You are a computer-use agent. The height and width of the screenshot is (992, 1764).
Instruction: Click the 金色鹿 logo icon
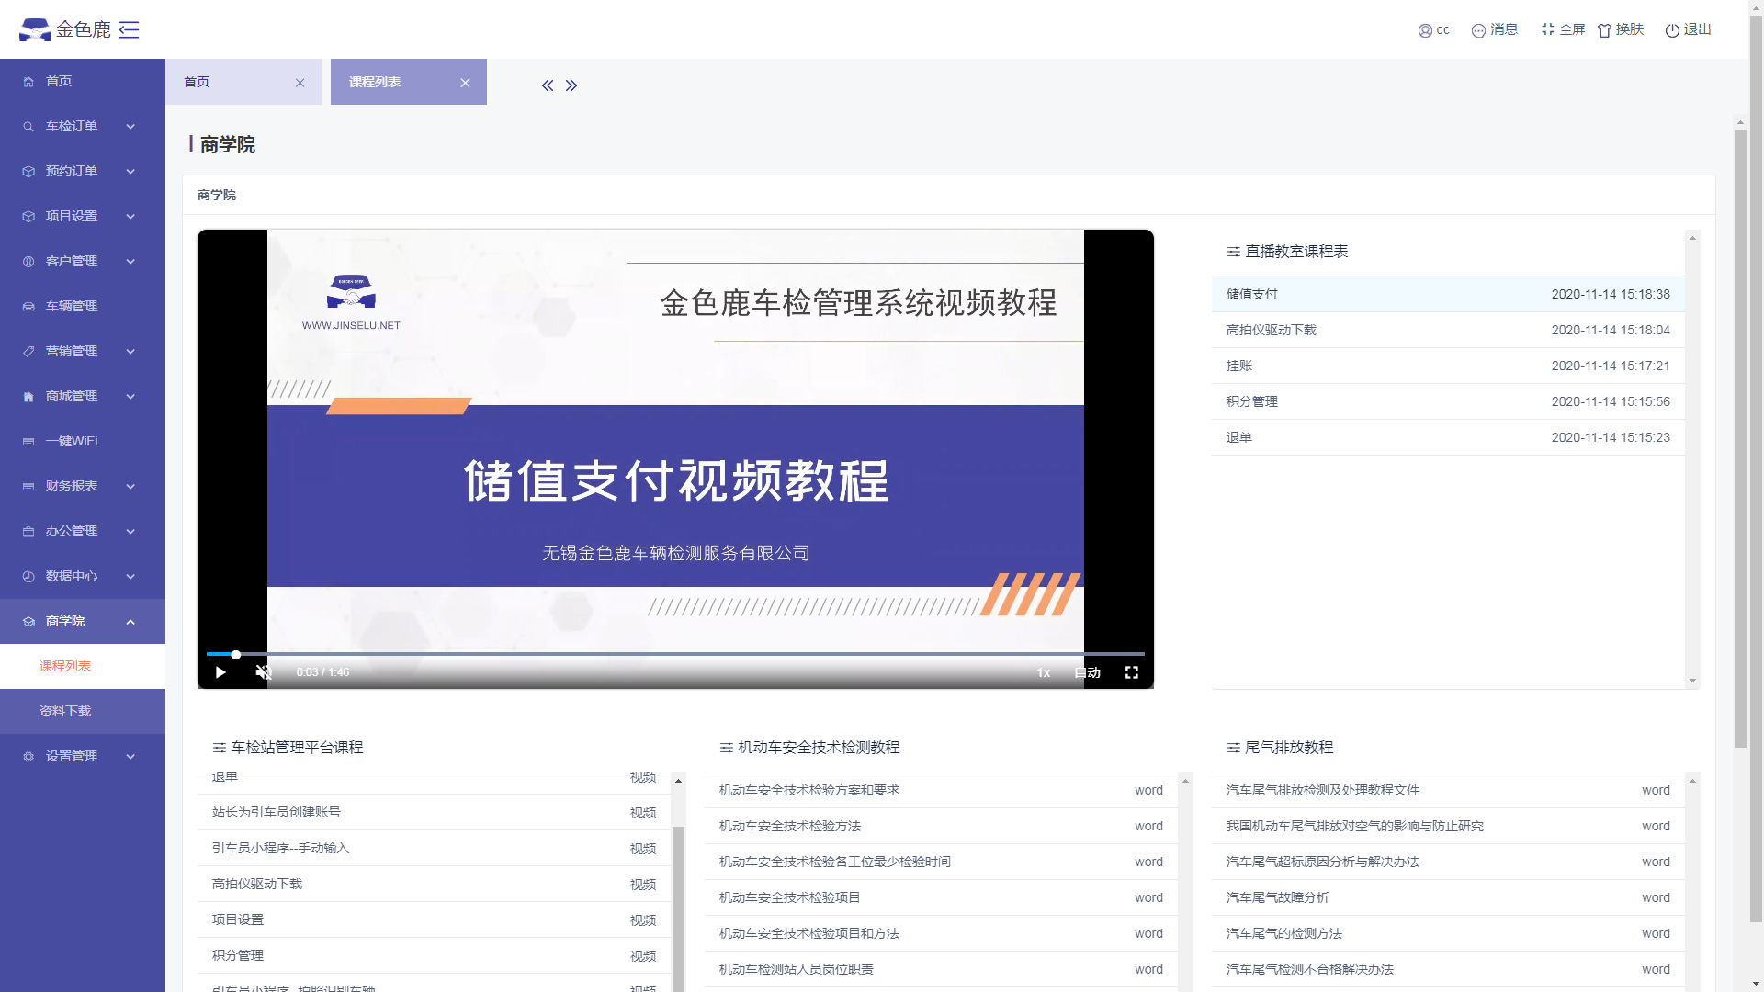click(x=35, y=29)
